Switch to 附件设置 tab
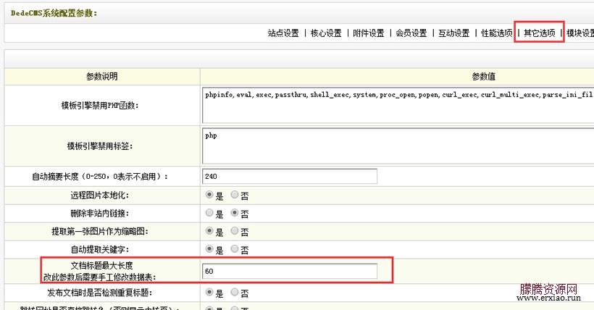The height and width of the screenshot is (310, 594). point(369,33)
